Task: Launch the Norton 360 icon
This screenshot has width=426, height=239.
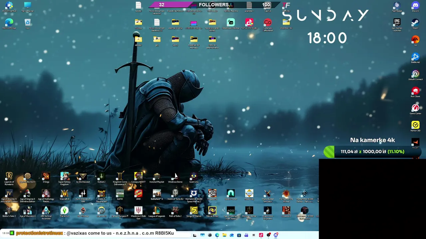Action: point(415,126)
